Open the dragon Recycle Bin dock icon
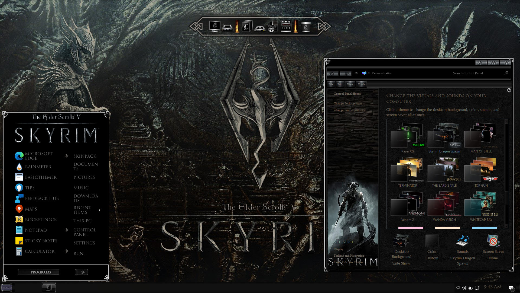 pos(306,27)
